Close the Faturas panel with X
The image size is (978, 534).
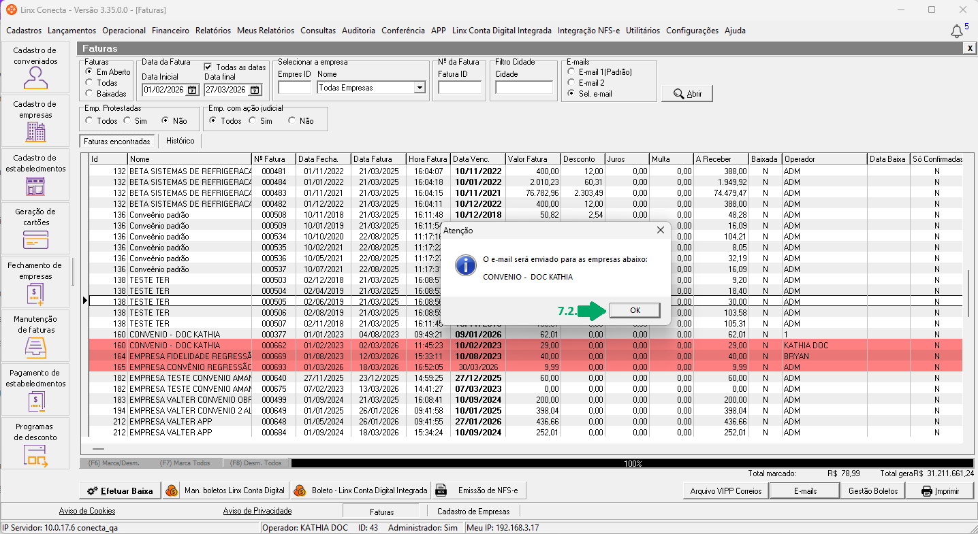point(969,48)
